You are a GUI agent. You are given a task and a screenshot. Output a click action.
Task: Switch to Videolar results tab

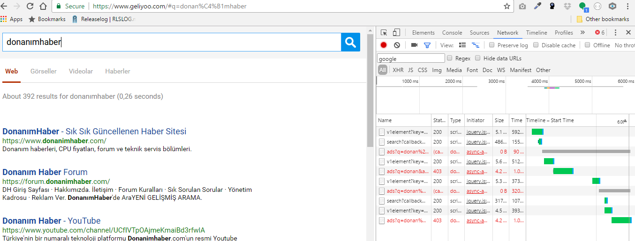pyautogui.click(x=81, y=71)
